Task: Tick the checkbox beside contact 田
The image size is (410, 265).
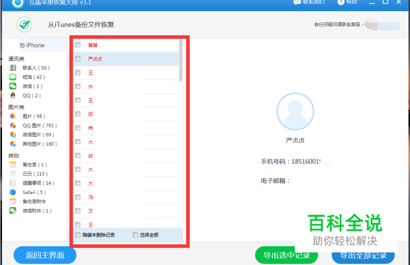Action: pyautogui.click(x=77, y=114)
